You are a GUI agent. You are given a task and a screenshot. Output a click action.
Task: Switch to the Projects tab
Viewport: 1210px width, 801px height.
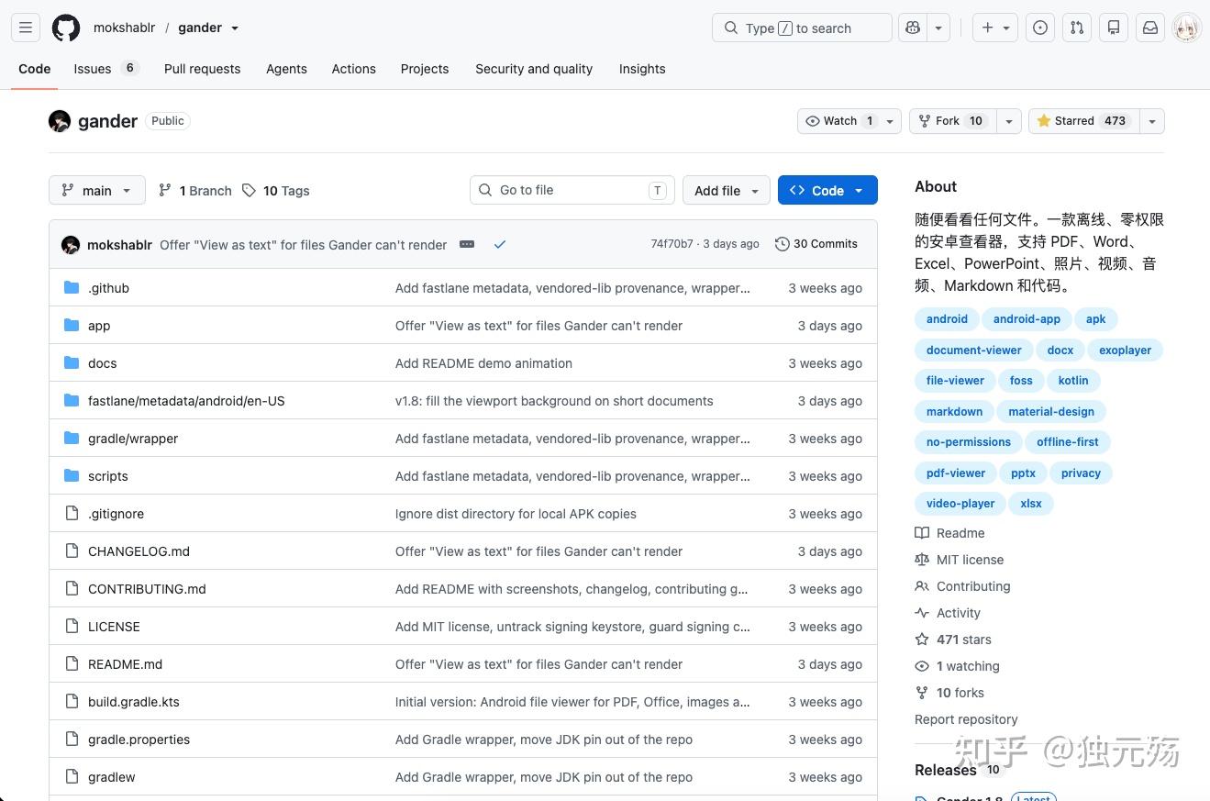pyautogui.click(x=425, y=69)
